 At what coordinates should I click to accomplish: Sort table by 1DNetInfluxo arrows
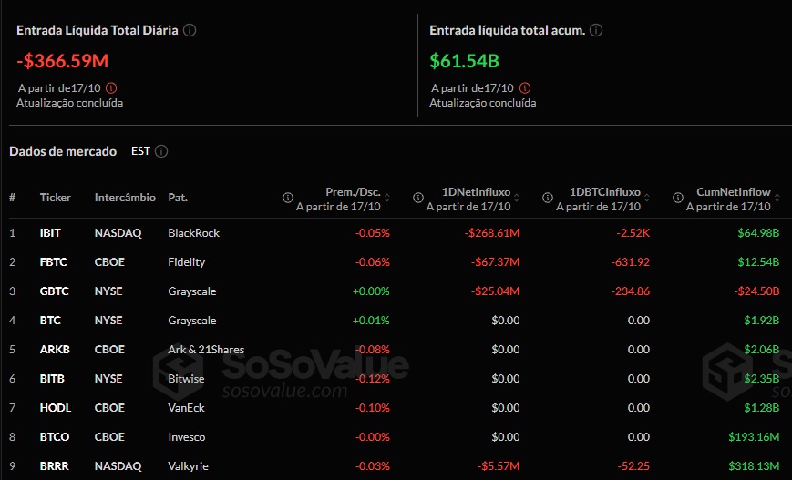click(517, 198)
